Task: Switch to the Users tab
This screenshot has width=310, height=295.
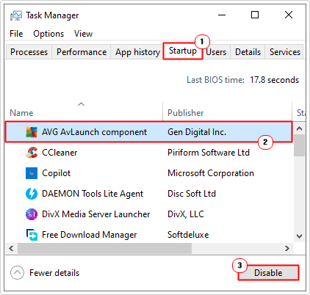Action: tap(216, 52)
